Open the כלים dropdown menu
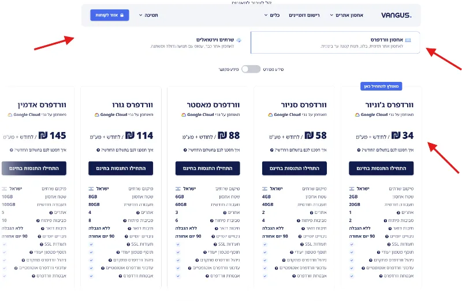The width and height of the screenshot is (462, 301). 271,15
